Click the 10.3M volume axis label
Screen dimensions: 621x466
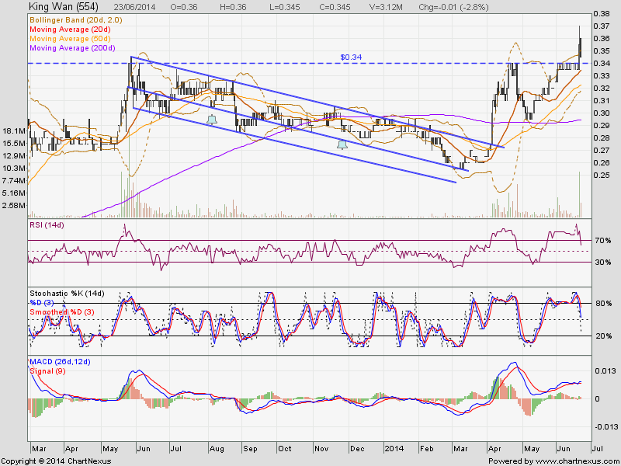click(x=15, y=169)
